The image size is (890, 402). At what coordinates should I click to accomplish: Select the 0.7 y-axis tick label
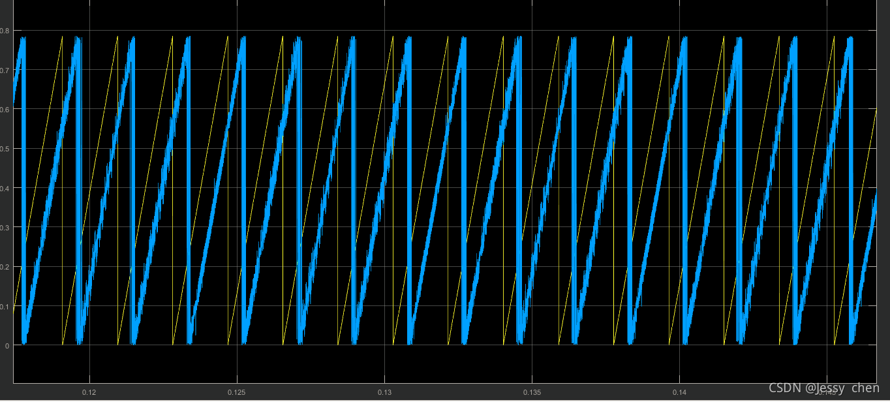[x=5, y=70]
